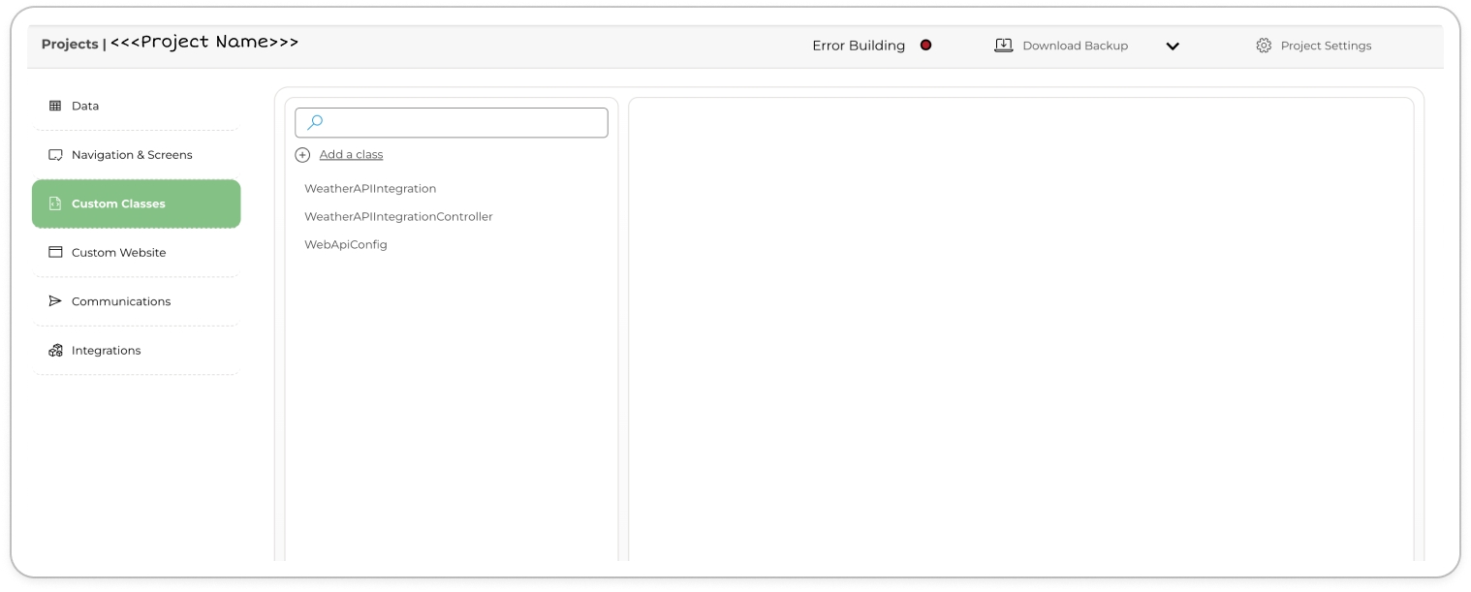
Task: Click the red Error Building status dot
Action: tap(925, 45)
